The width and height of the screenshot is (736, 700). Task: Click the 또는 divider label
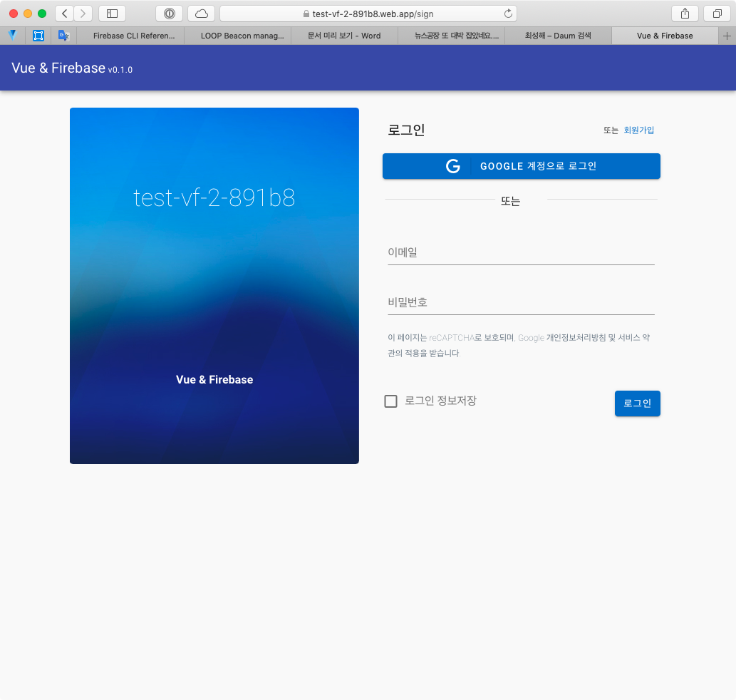point(510,201)
